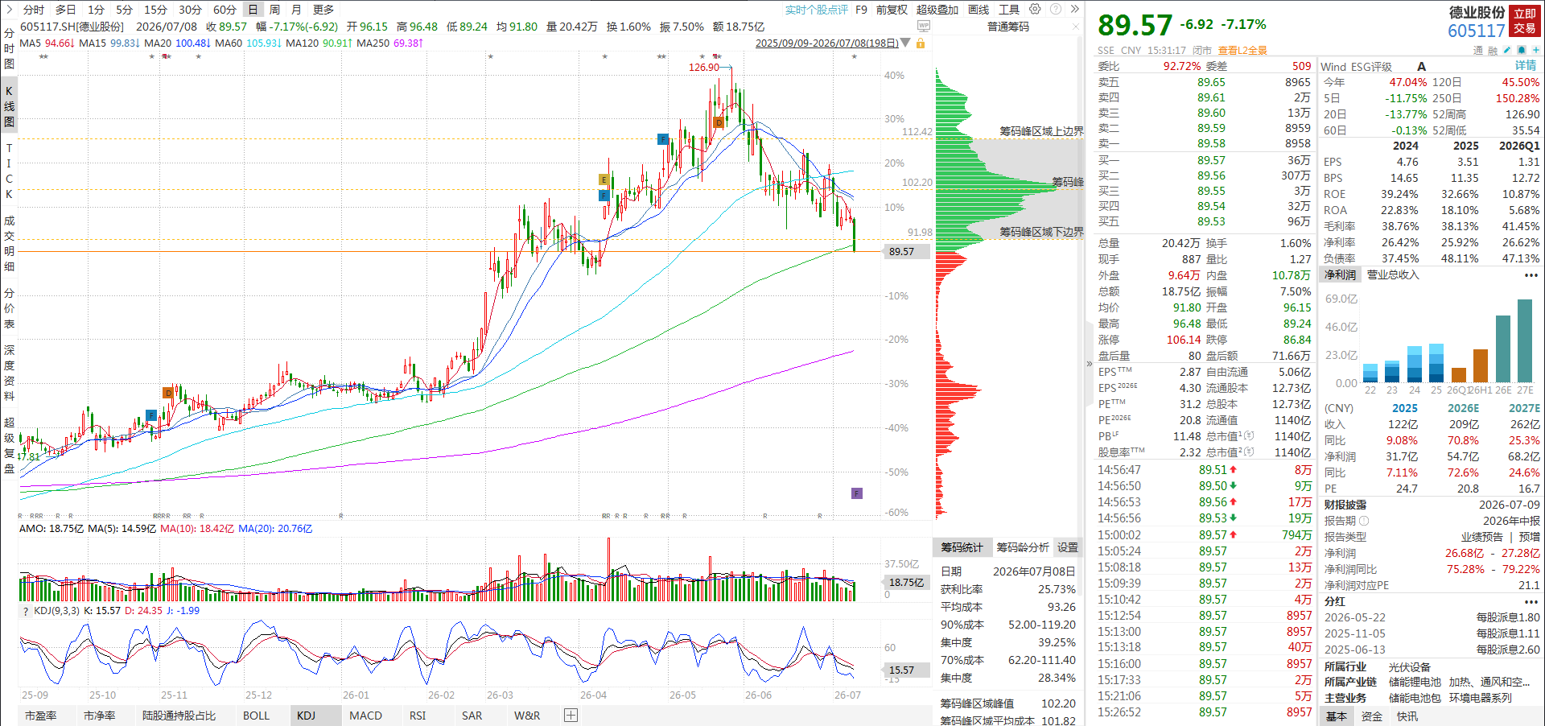Click the help question mark in top toolbar
1545x726 pixels.
(1055, 9)
